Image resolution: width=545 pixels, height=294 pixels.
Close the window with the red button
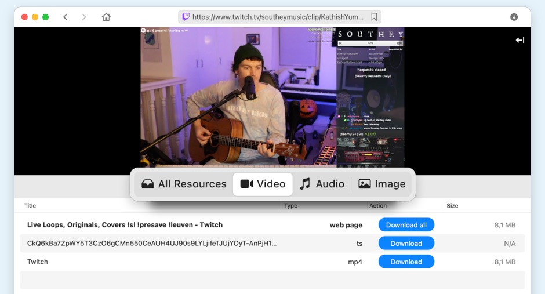pyautogui.click(x=24, y=17)
